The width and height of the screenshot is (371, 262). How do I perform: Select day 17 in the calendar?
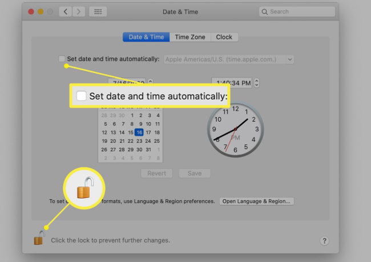point(148,132)
